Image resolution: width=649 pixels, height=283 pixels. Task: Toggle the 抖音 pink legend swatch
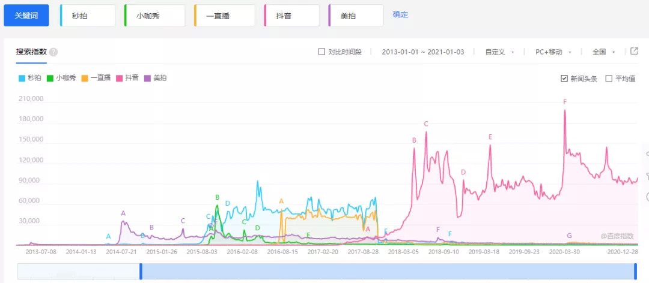pyautogui.click(x=120, y=78)
